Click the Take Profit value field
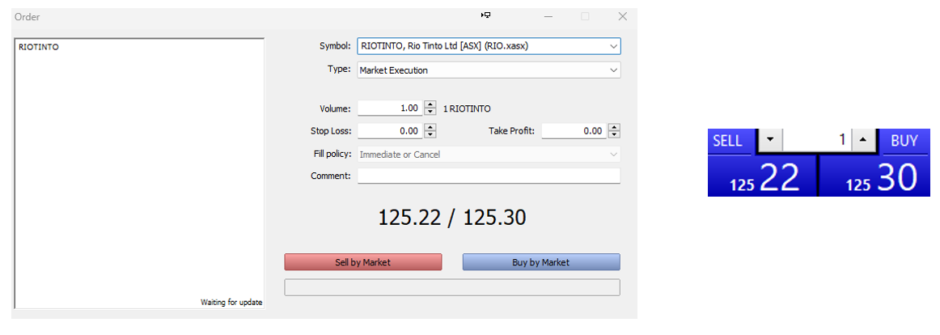Viewport: 940px width, 335px height. coord(573,131)
